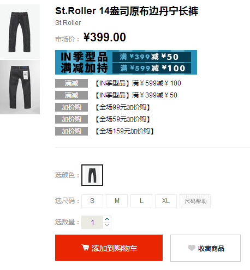The width and height of the screenshot is (250, 270).
Task: Decrease quantity with the down arrow
Action: (x=107, y=225)
